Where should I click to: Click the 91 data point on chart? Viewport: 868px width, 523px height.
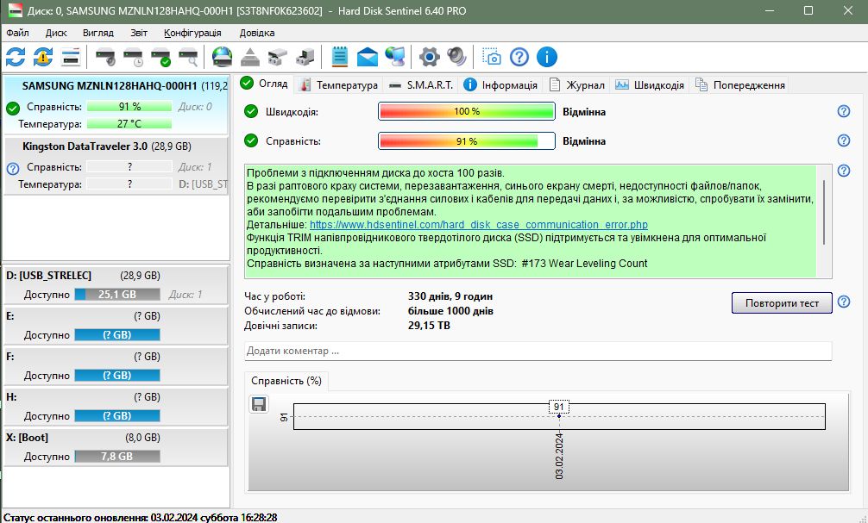pyautogui.click(x=558, y=416)
